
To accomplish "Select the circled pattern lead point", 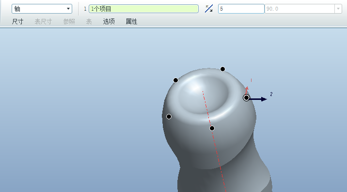I will coord(246,97).
